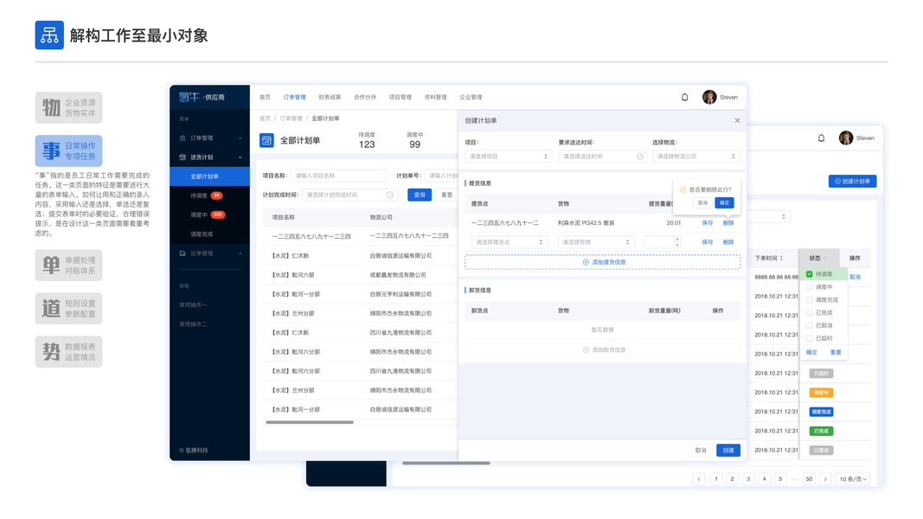Click the 事 日常操作 card
The image size is (923, 519).
68,151
